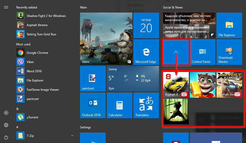Viewport: 246px width, 143px height.
Task: Click the '&' letter group header
Action: click(x=17, y=109)
